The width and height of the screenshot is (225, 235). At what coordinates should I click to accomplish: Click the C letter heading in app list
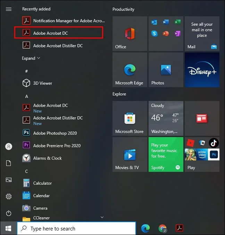(26, 171)
